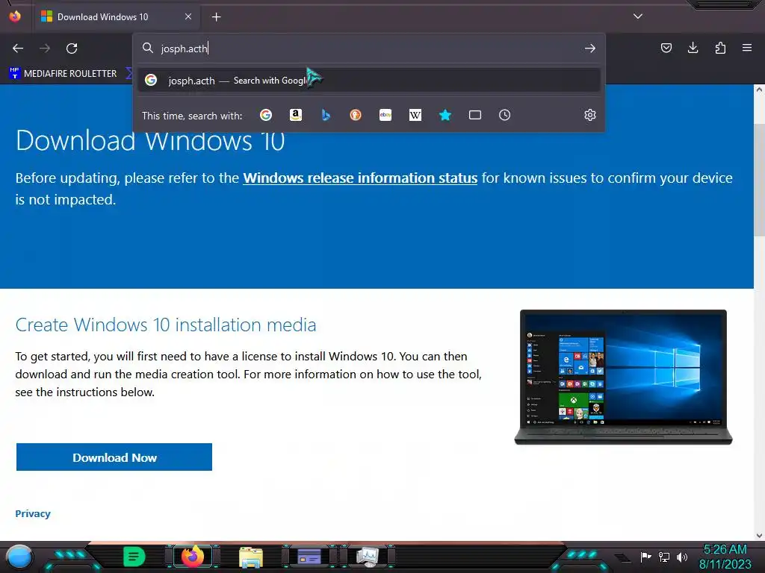Click into the address bar text field

click(368, 48)
